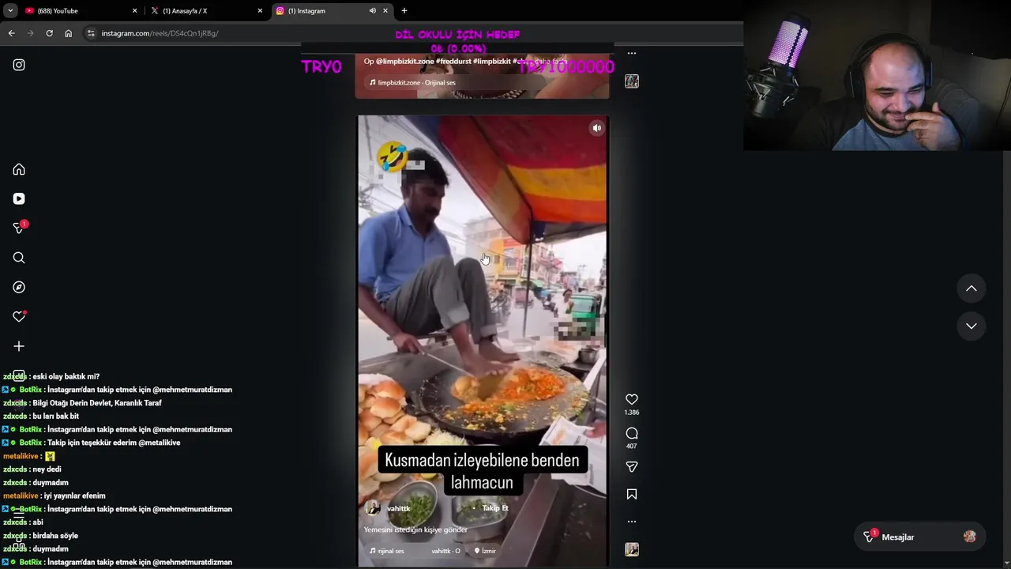Screen dimensions: 1011x569
Task: Mute the Instagram tab audio indicator
Action: (x=372, y=11)
